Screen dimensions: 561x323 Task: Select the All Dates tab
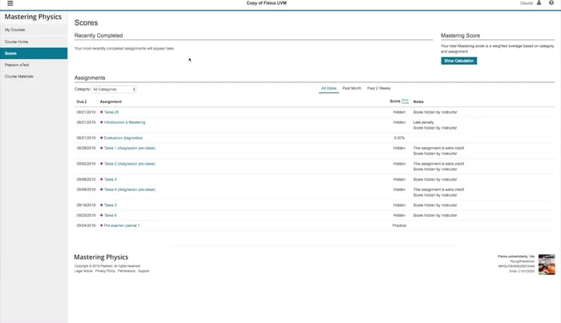pos(329,89)
